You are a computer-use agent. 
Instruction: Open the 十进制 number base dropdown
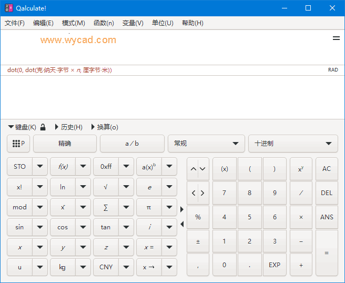tap(293, 144)
